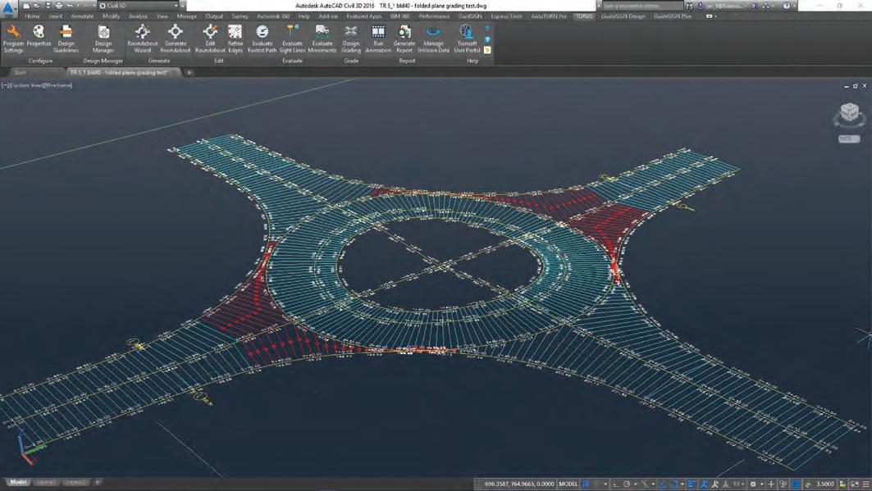The height and width of the screenshot is (491, 872).
Task: Click the WCS label below ViewCube
Action: [849, 139]
